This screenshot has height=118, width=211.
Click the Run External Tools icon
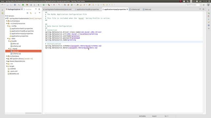pos(49,5)
